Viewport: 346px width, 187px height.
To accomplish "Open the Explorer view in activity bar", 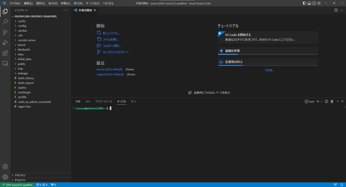I will tap(5, 11).
